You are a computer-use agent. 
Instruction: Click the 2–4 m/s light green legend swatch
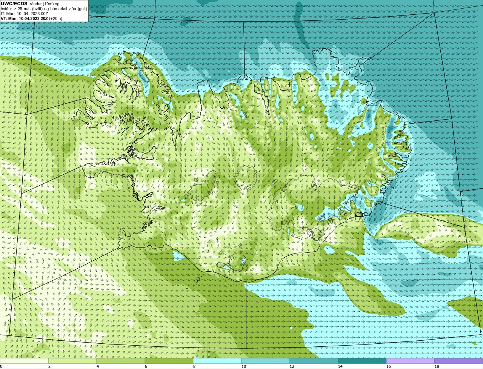tap(72, 361)
